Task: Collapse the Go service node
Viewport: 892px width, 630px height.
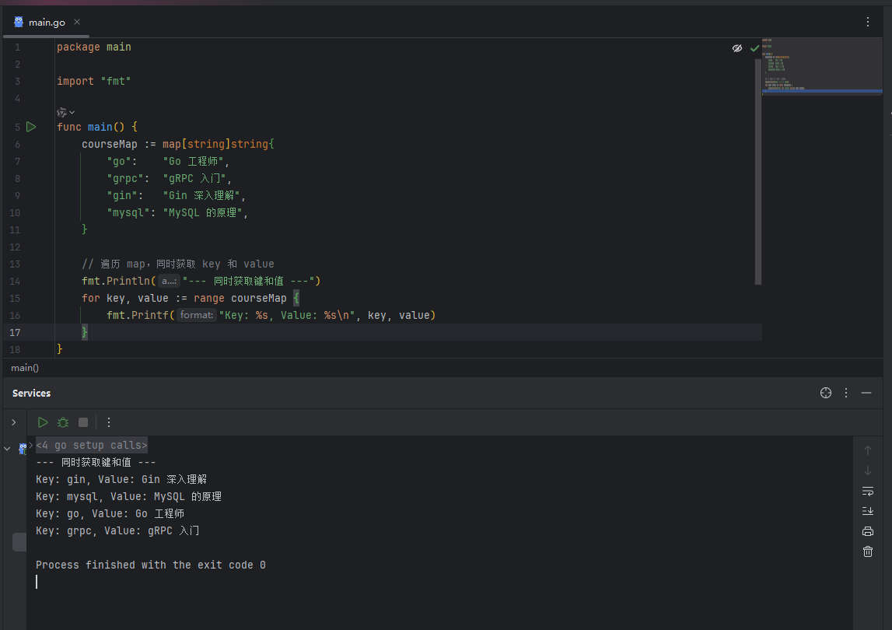Action: (7, 449)
